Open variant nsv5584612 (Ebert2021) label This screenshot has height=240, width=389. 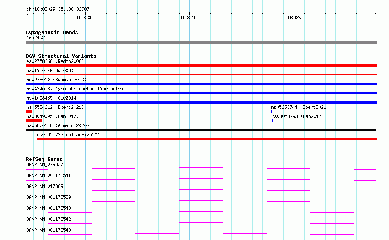[x=55, y=107]
